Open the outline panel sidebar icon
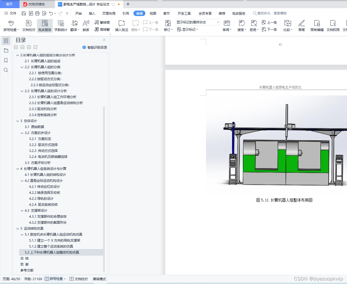347x284 pixels. 6,41
